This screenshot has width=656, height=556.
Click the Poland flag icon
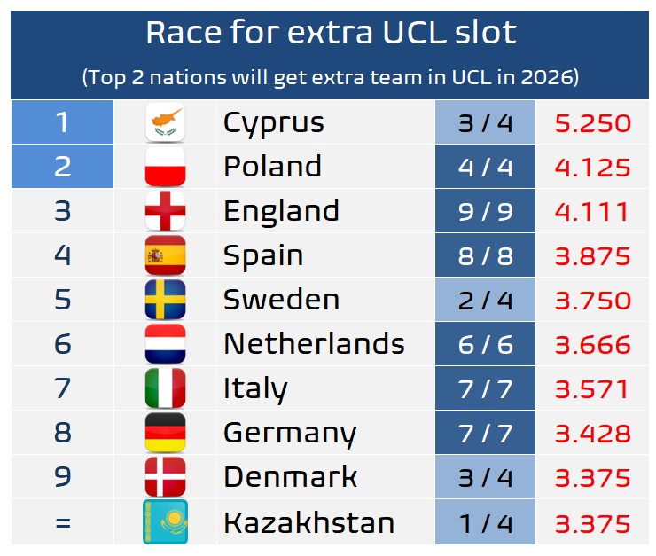[x=165, y=167]
